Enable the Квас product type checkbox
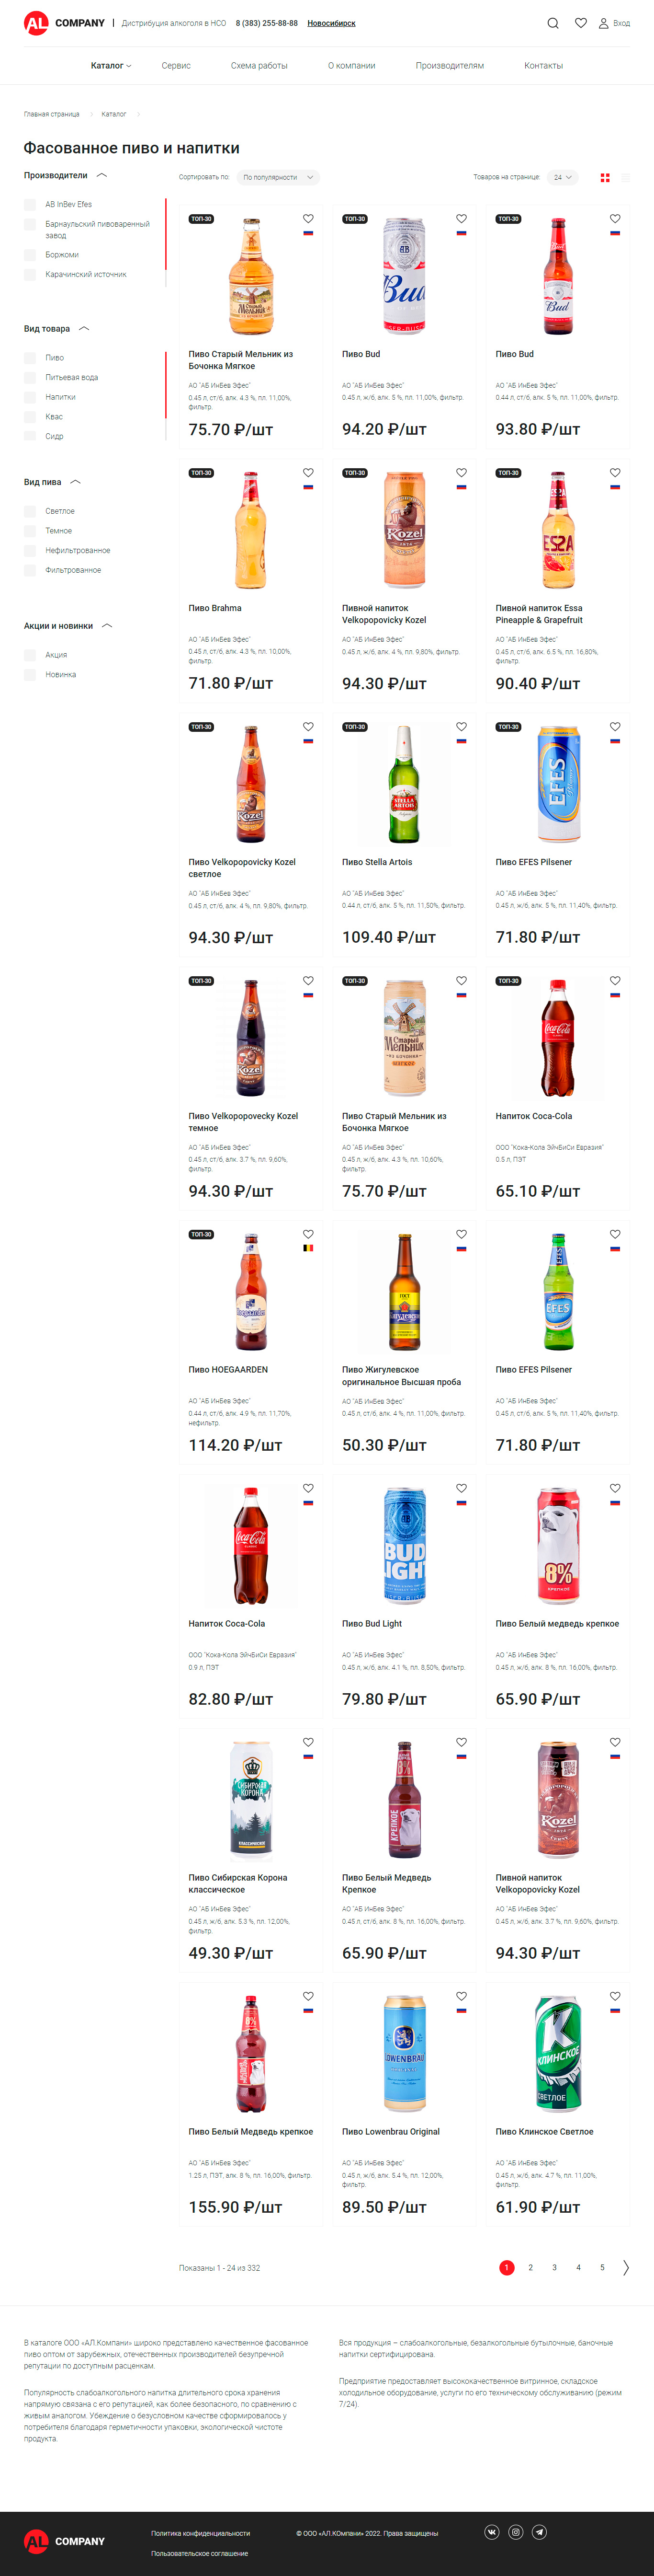 coord(30,417)
